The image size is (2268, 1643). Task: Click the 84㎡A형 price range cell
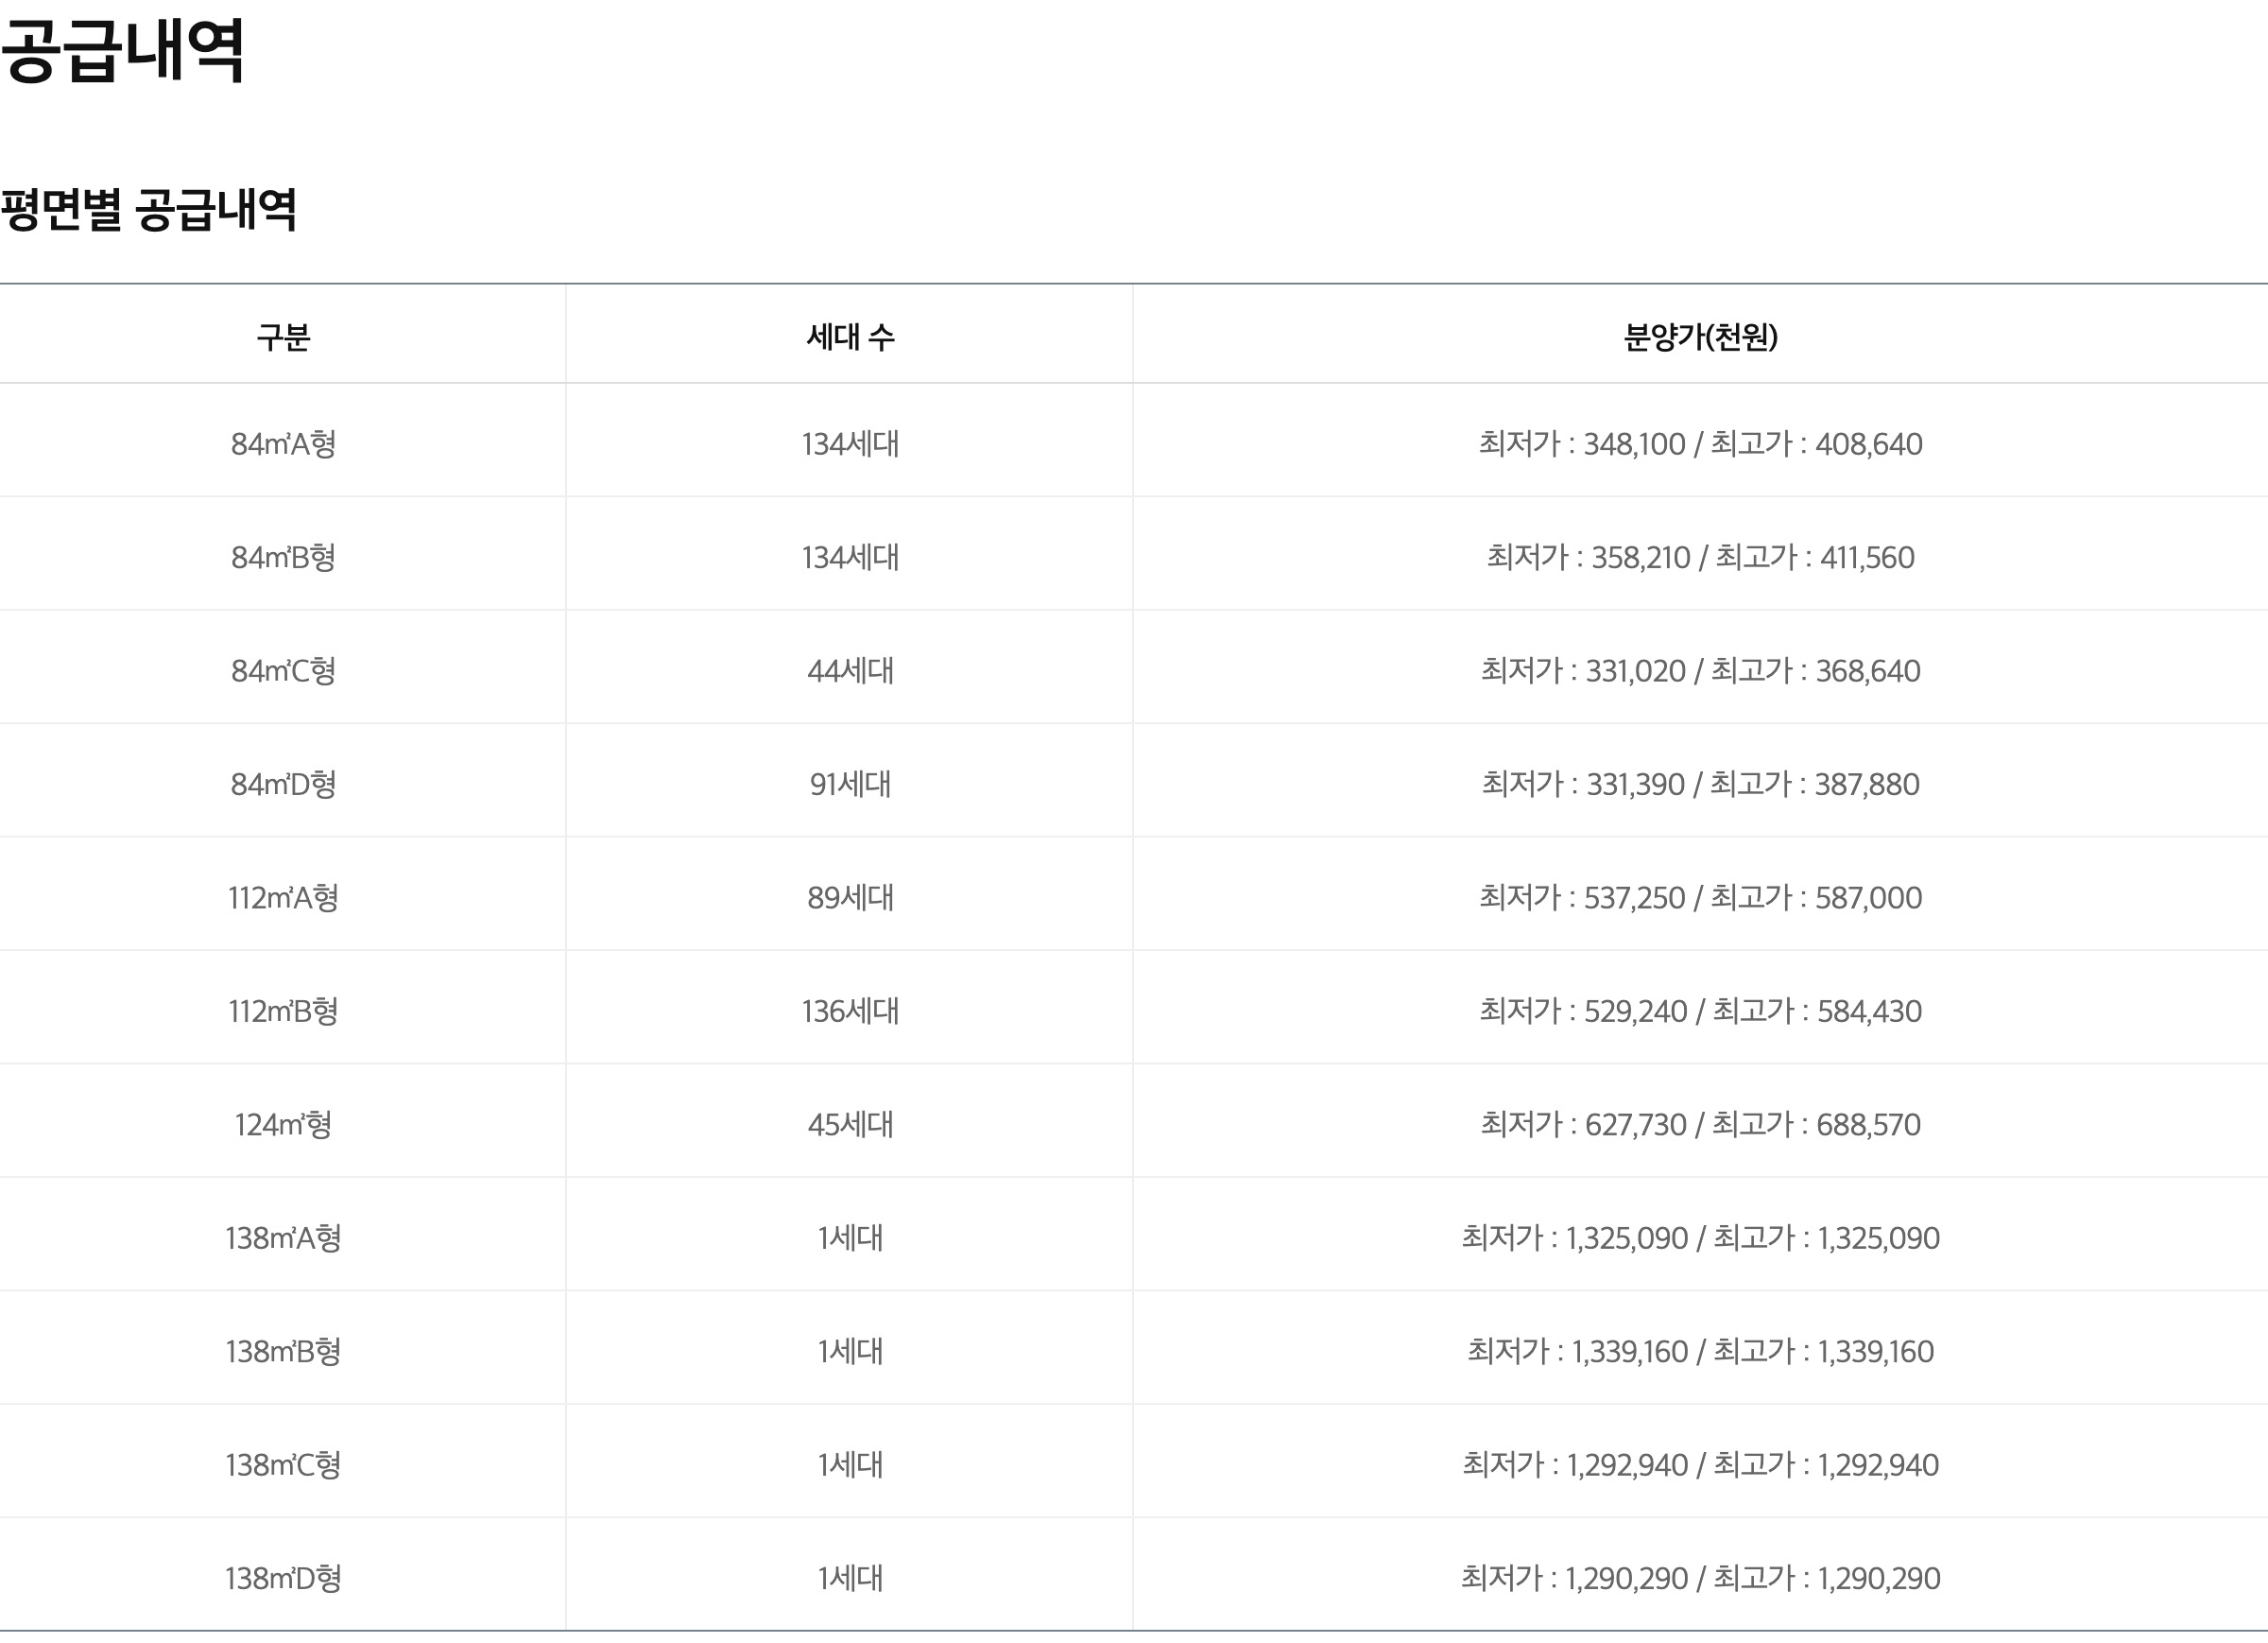point(1700,443)
